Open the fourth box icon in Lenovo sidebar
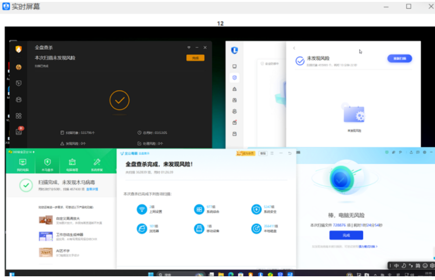Screen dimensions: 435x280 pyautogui.click(x=234, y=100)
